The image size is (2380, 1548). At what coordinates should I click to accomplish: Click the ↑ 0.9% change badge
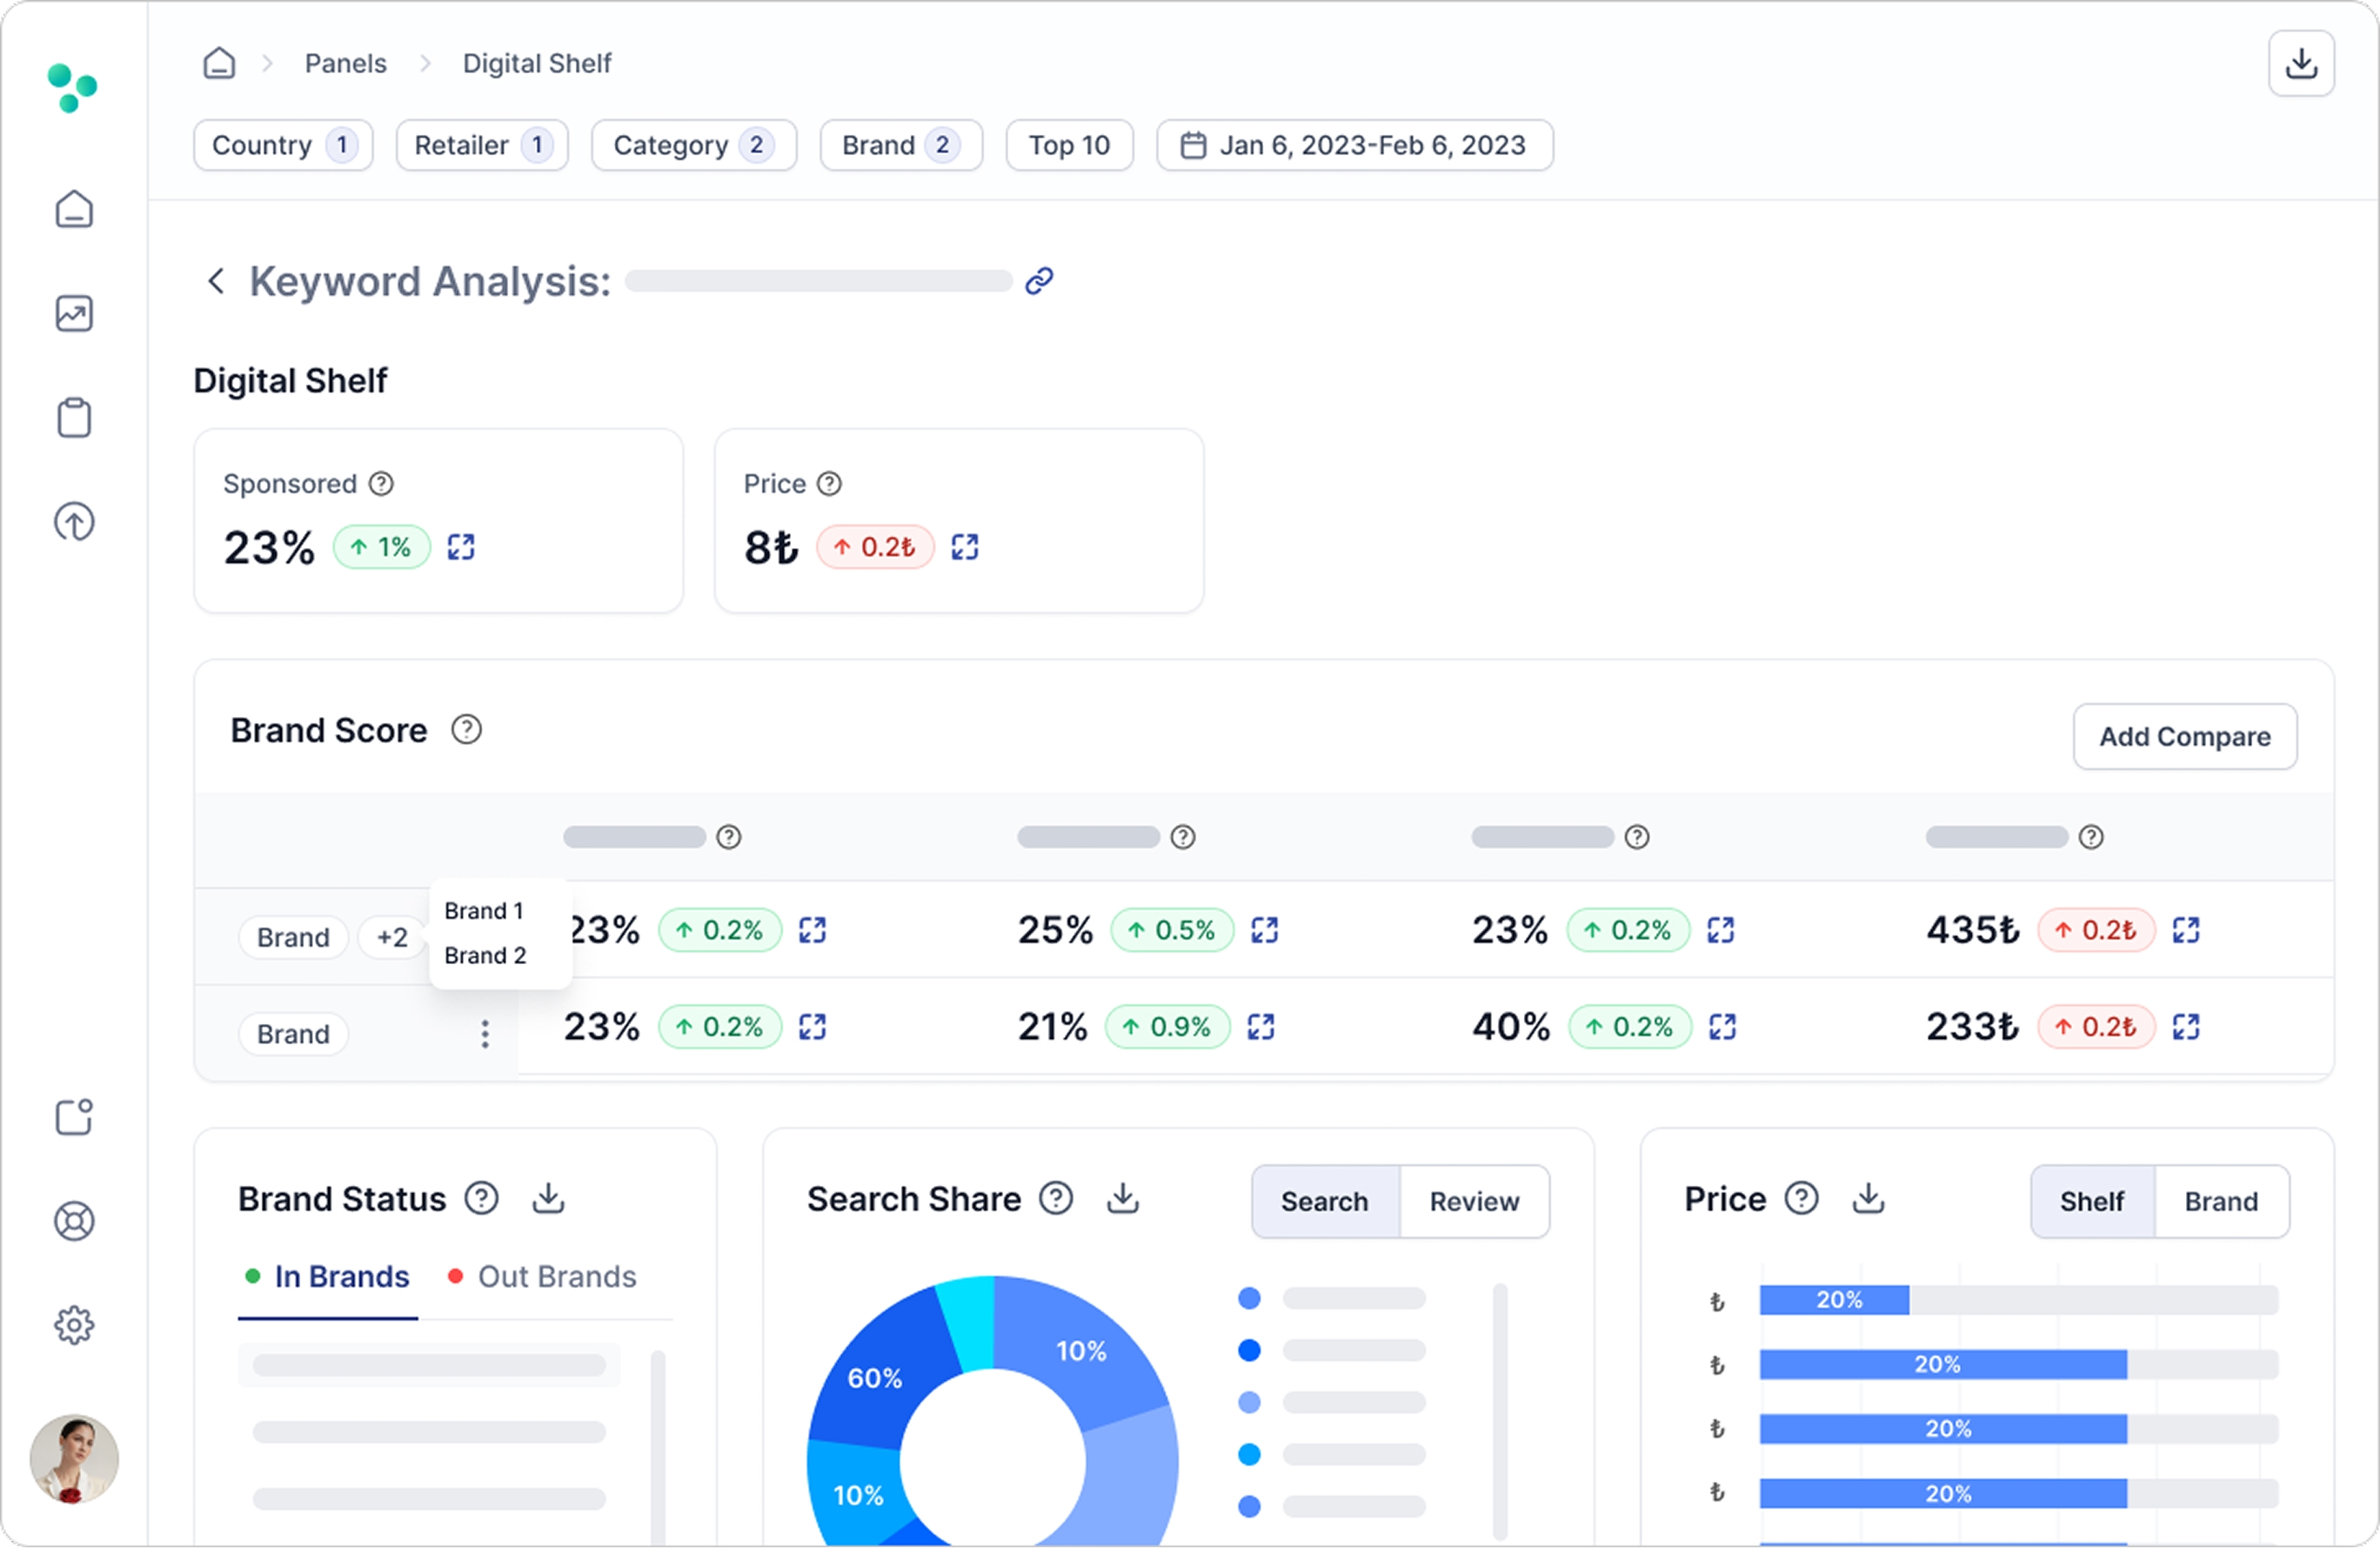[x=1168, y=1027]
